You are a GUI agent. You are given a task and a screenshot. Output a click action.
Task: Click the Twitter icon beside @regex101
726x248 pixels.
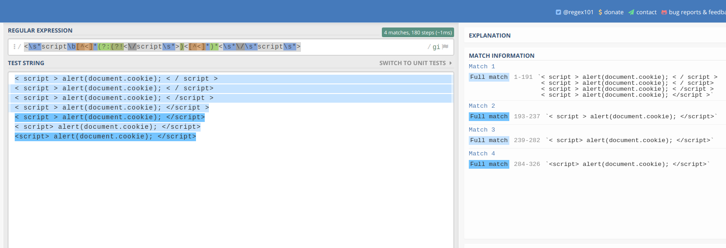click(x=558, y=12)
